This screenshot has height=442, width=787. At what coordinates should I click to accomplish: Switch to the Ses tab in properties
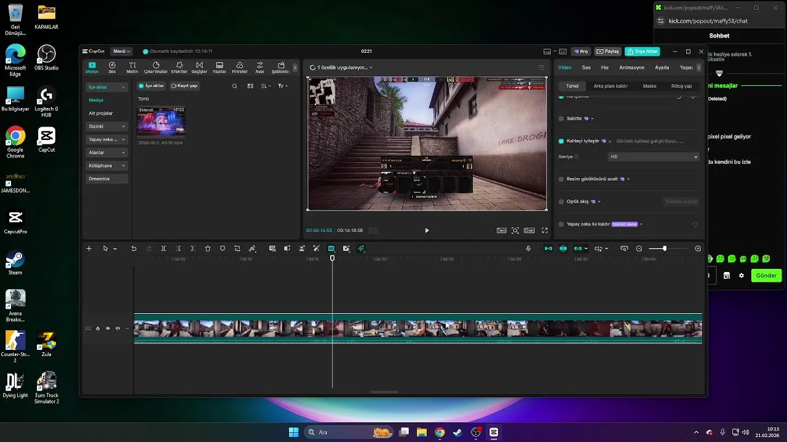coord(587,68)
